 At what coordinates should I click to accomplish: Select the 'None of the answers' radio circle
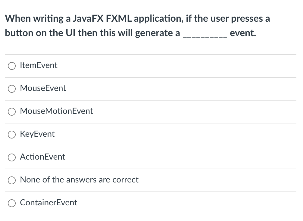point(12,180)
